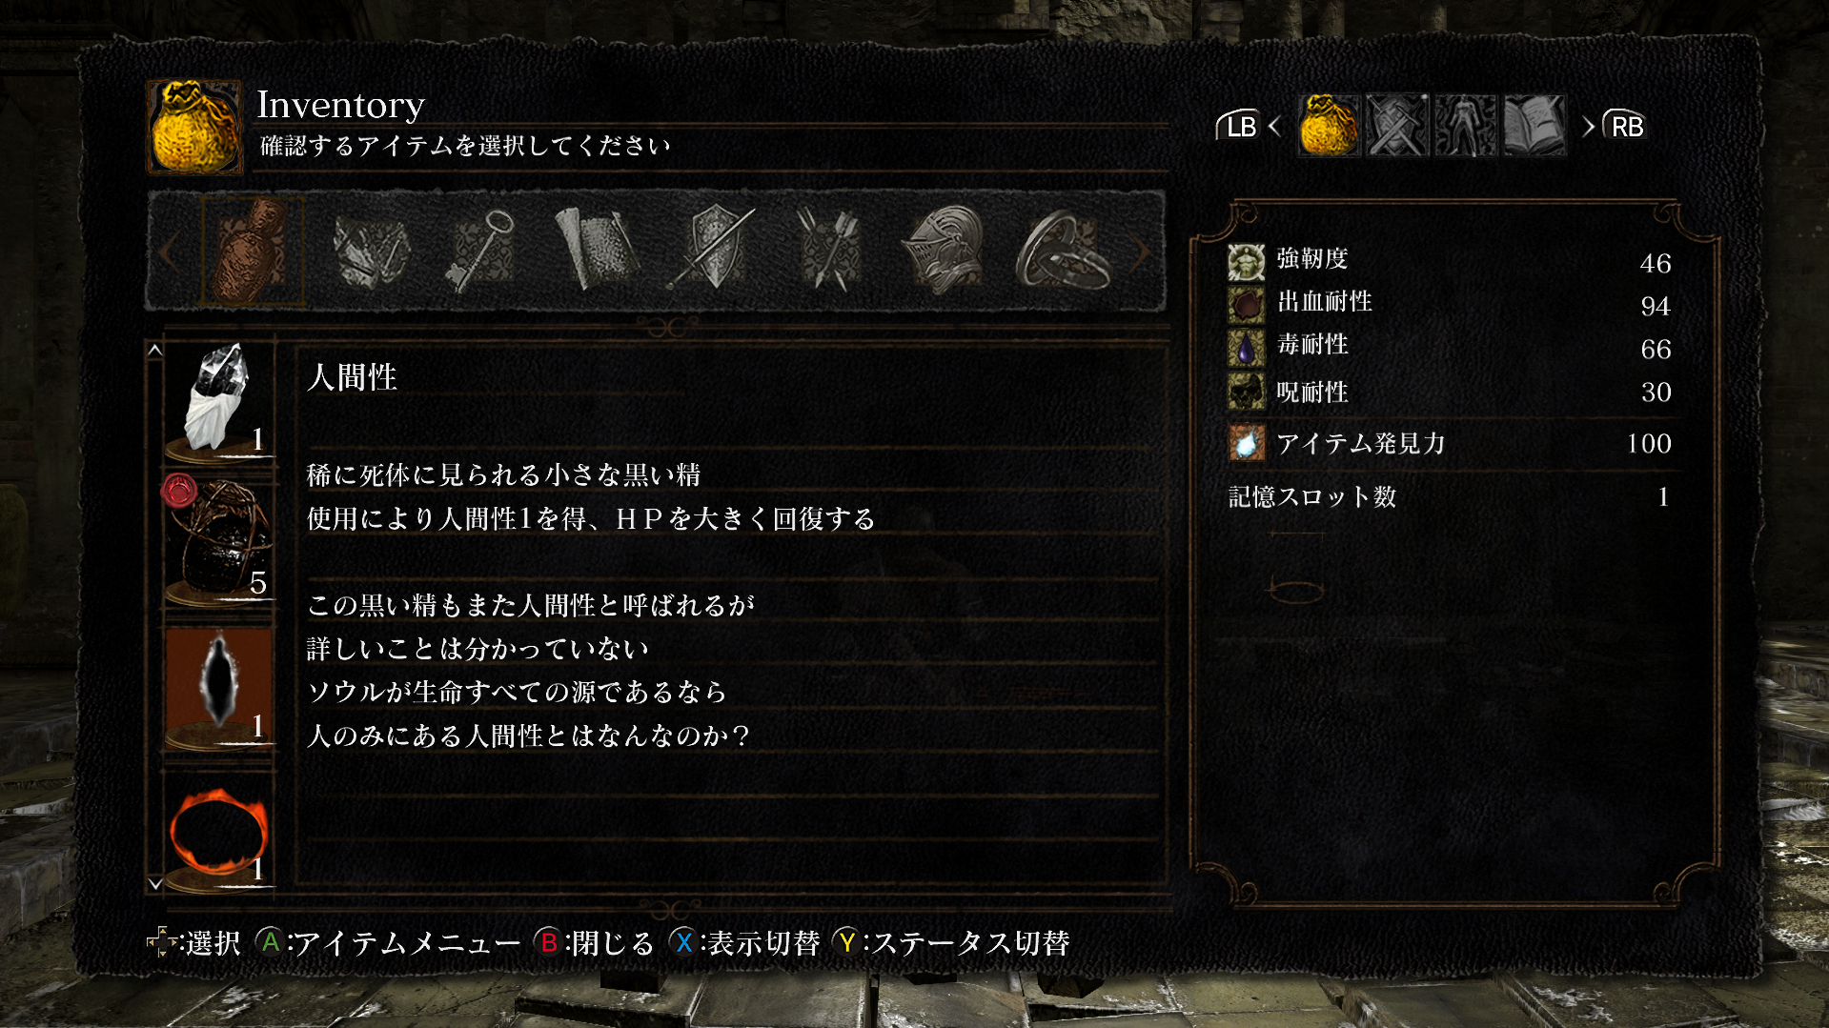1829x1028 pixels.
Task: Open the weapons and shields category
Action: pyautogui.click(x=712, y=250)
